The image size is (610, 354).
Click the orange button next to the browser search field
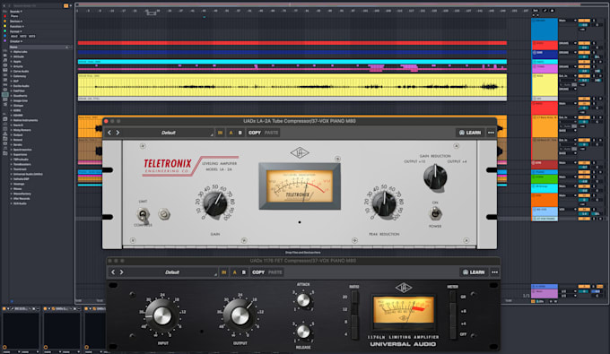tap(65, 6)
